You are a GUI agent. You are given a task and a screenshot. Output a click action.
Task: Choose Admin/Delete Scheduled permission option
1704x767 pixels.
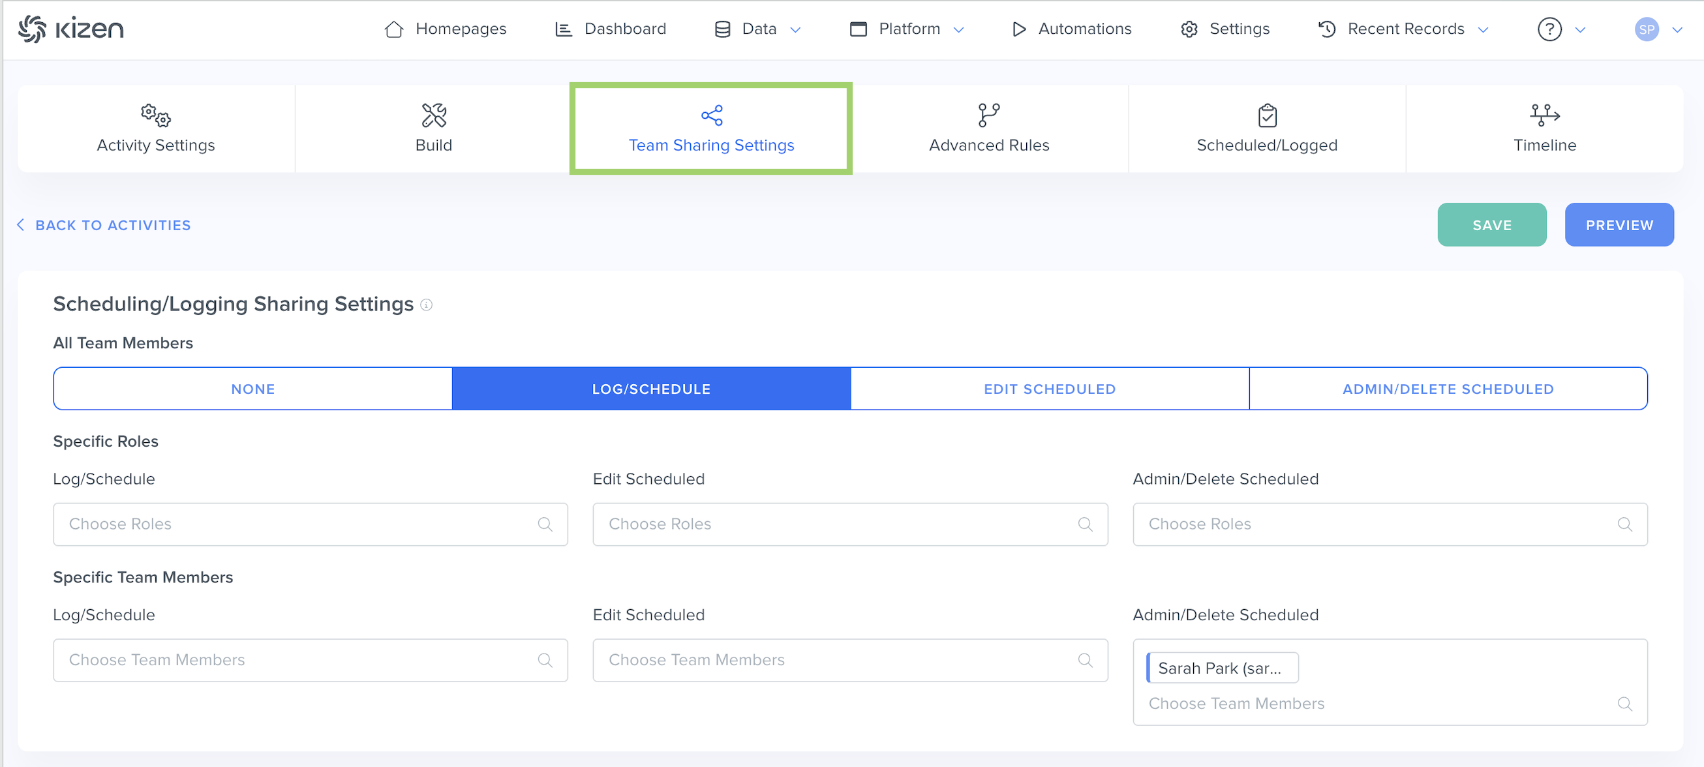[1448, 389]
